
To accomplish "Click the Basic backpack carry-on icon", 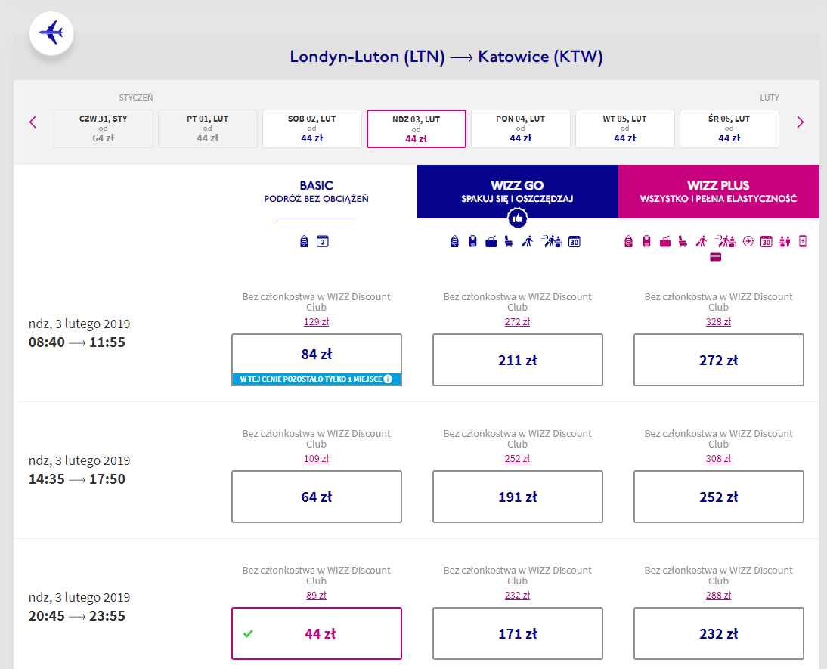I will click(305, 242).
